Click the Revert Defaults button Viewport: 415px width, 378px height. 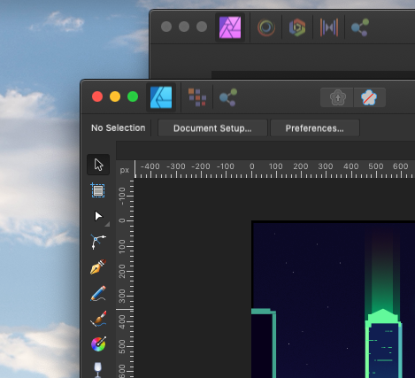pos(369,97)
